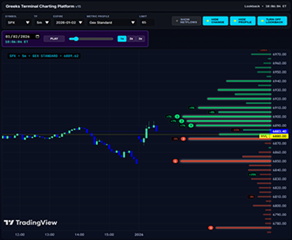Image resolution: width=292 pixels, height=240 pixels.
Task: Toggle the Hide Profile button
Action: [x=243, y=21]
